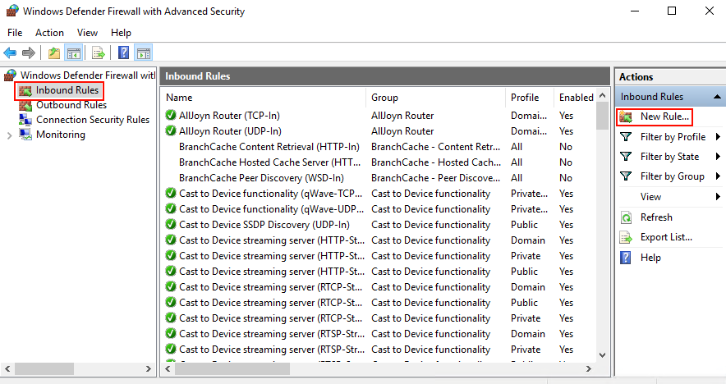This screenshot has width=726, height=384.
Task: Toggle Show/Hide Action Pane toolbar icon
Action: pos(144,53)
